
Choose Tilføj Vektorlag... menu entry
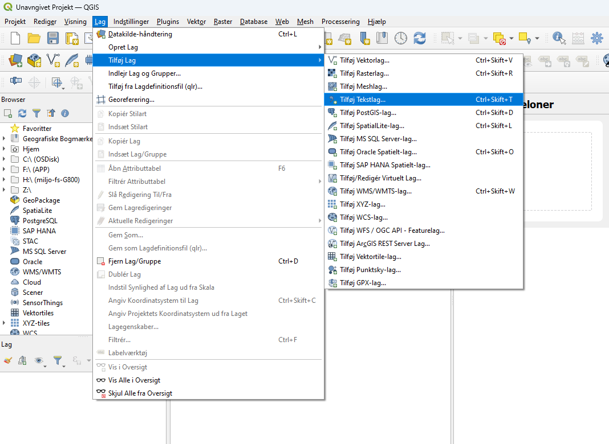pyautogui.click(x=424, y=60)
